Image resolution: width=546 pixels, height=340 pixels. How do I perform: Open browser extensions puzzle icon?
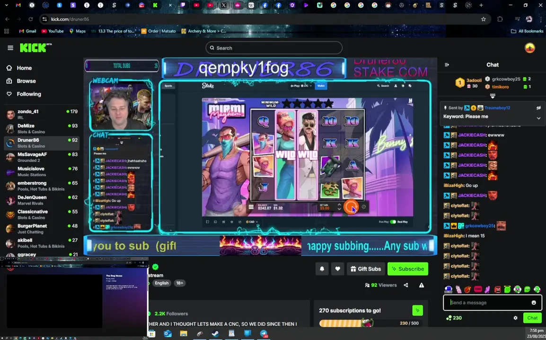click(x=500, y=19)
